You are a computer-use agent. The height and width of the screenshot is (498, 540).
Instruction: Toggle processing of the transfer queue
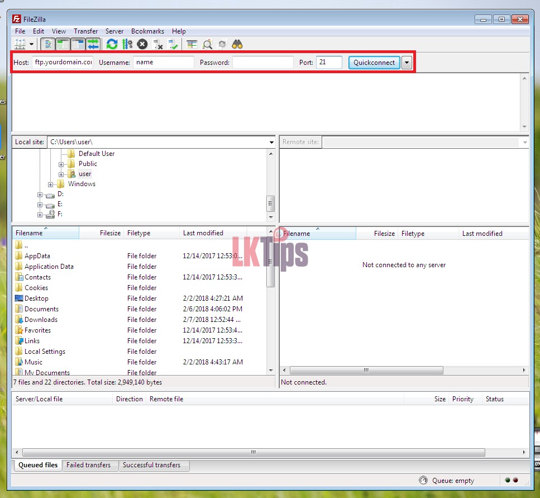tap(127, 44)
